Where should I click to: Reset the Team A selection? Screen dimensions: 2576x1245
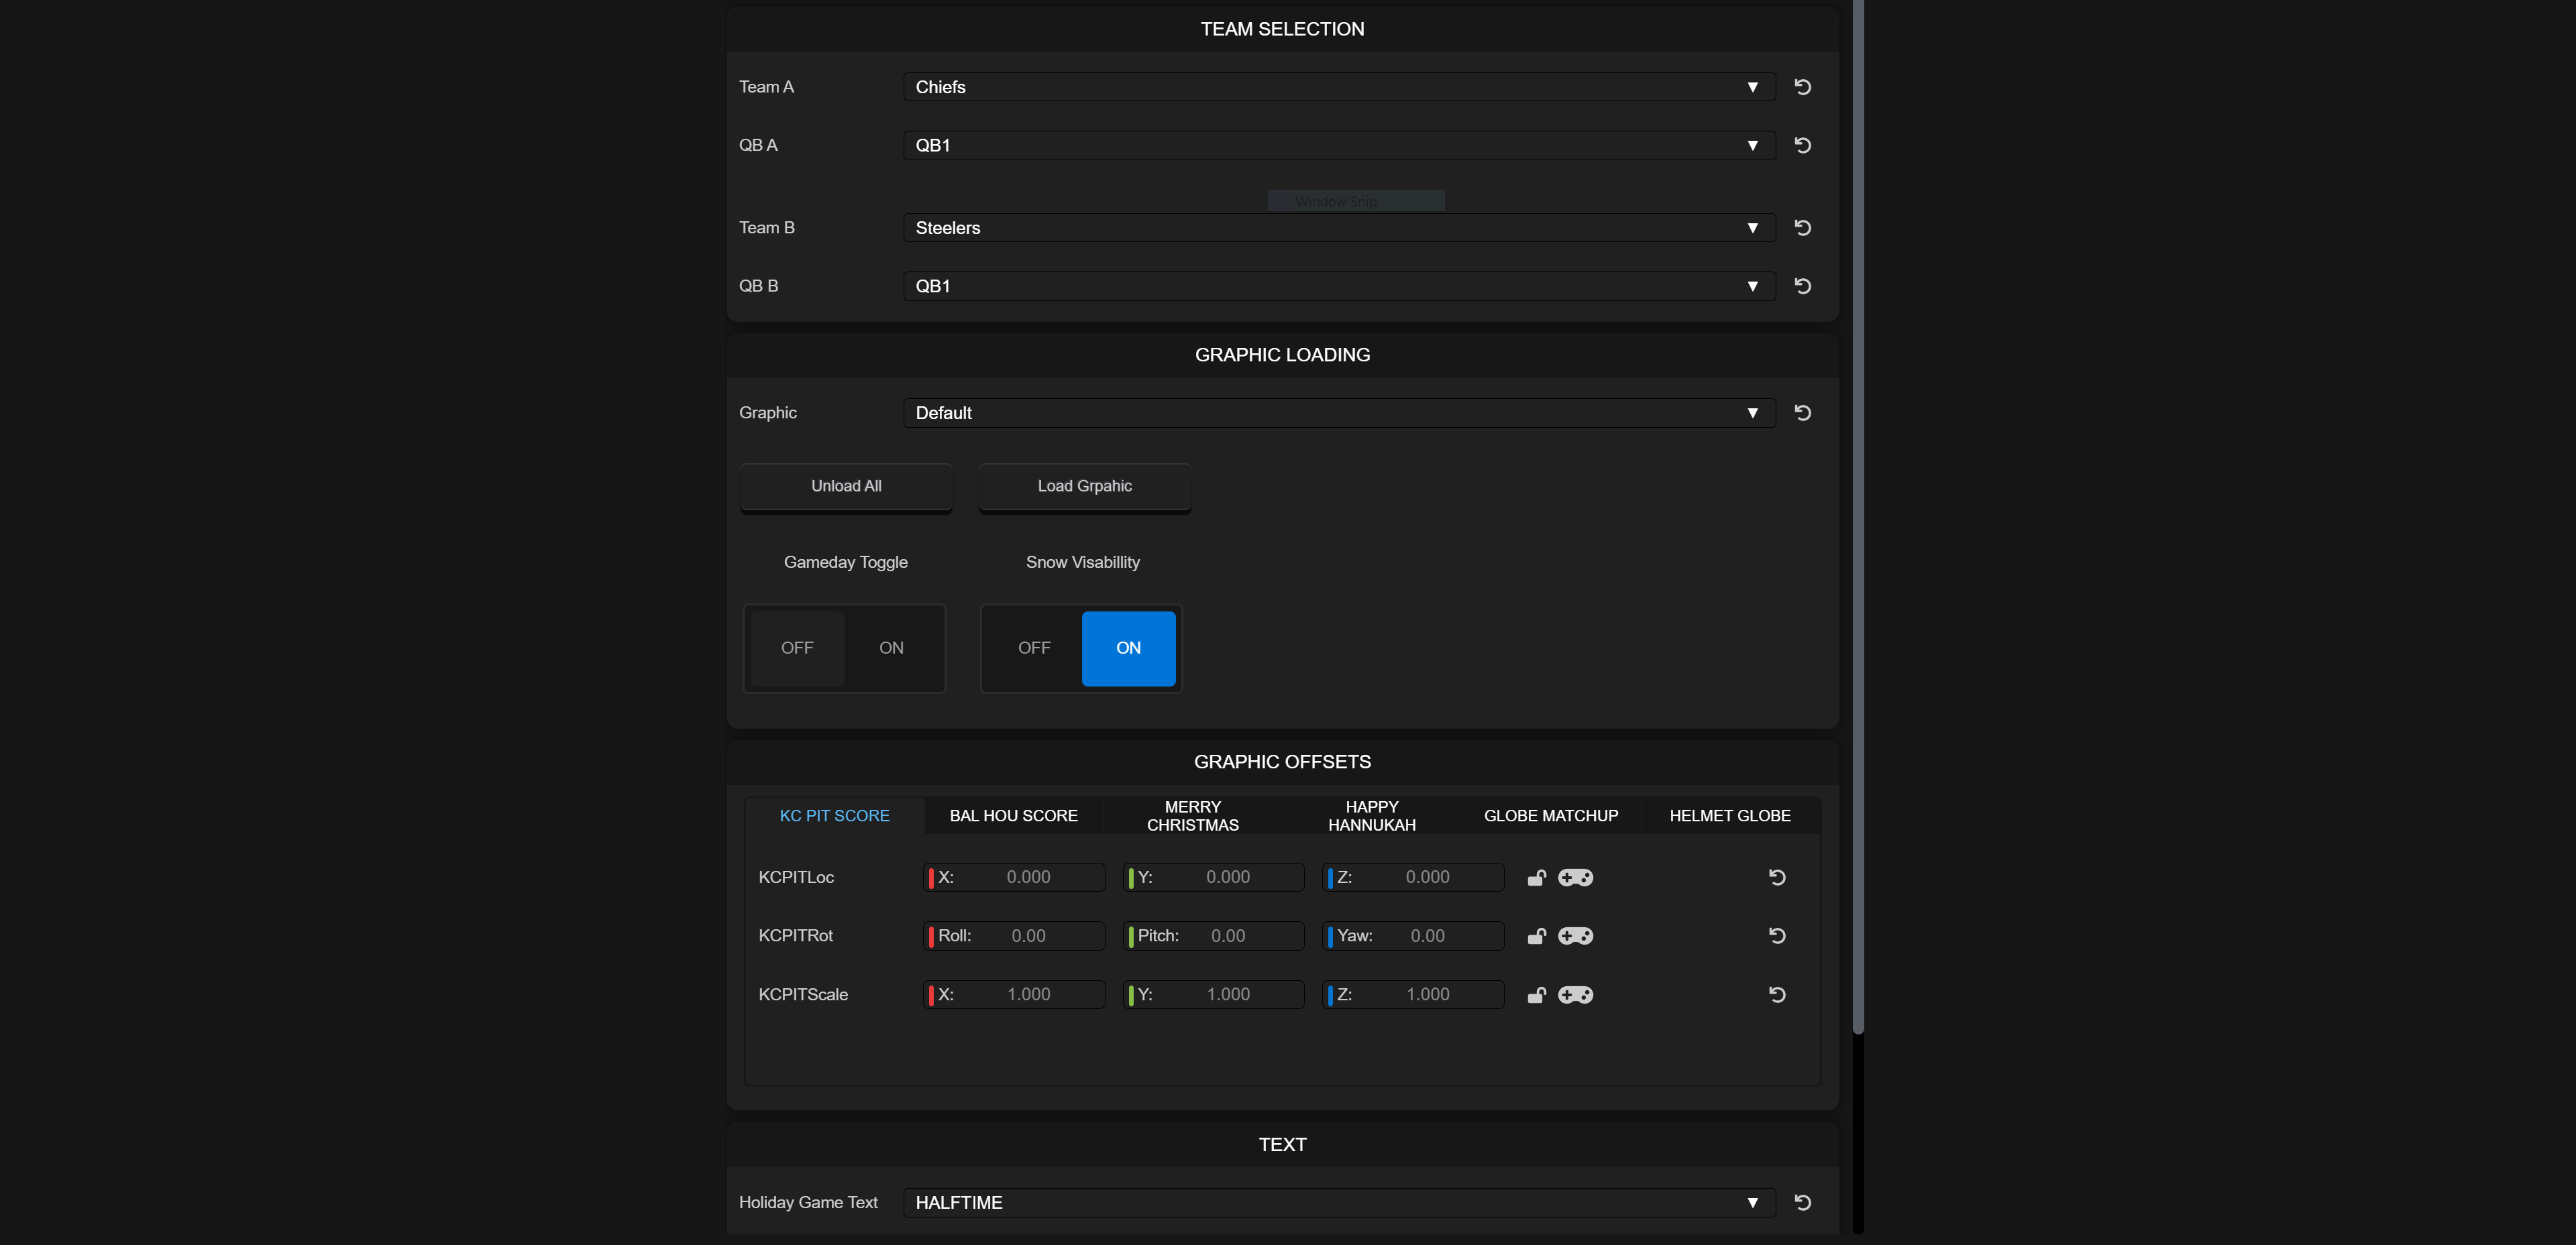click(1802, 87)
